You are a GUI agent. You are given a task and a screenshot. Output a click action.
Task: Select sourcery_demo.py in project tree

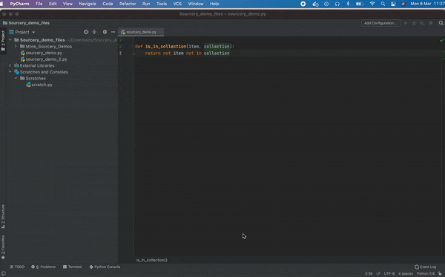click(x=42, y=53)
